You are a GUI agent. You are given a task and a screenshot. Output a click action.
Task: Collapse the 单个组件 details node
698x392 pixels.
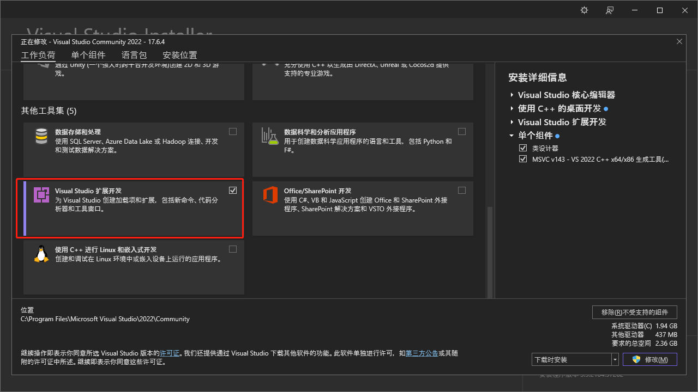click(512, 136)
